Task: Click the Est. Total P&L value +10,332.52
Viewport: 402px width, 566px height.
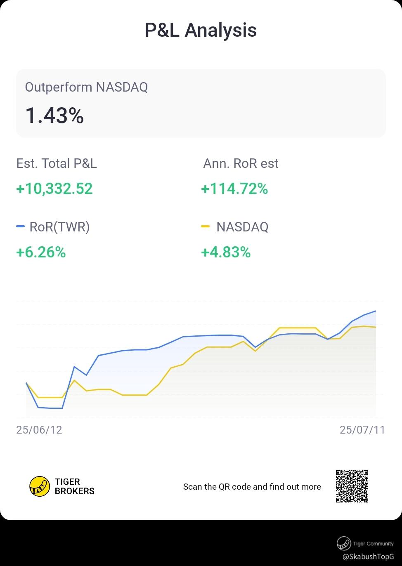Action: click(x=54, y=189)
